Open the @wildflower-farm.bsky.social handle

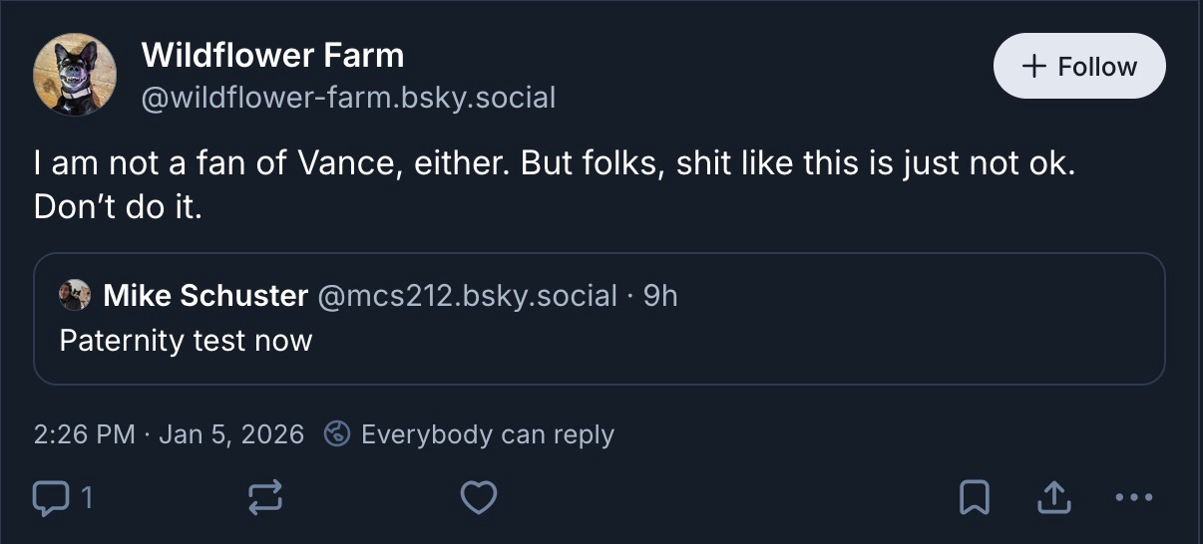tap(348, 98)
